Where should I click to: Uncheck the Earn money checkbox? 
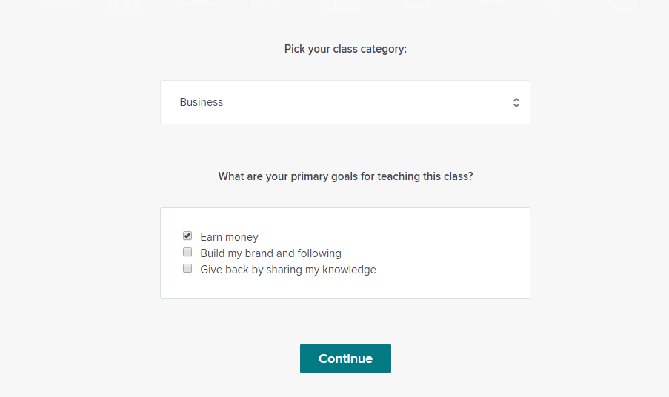click(187, 236)
